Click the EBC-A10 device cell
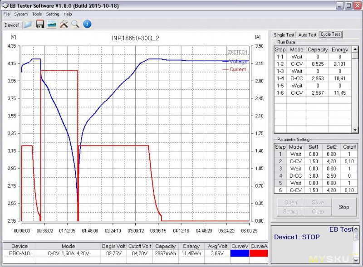This screenshot has height=267, width=363. pyautogui.click(x=20, y=253)
